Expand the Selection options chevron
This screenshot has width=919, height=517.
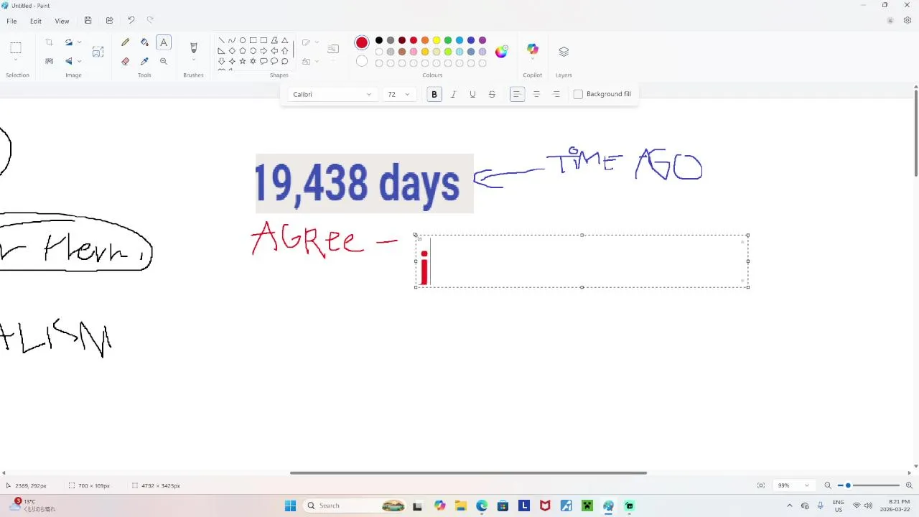tap(16, 61)
